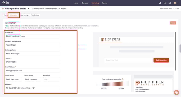Click the Extension number field
Viewport: 181px width, 97px height.
pos(52,79)
